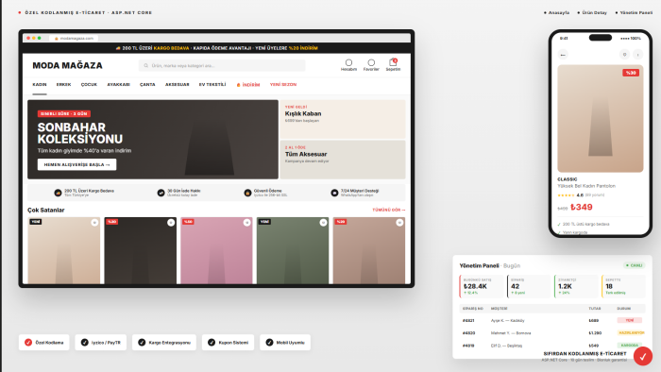
Task: Click the KARGODA status badge
Action: (630, 346)
